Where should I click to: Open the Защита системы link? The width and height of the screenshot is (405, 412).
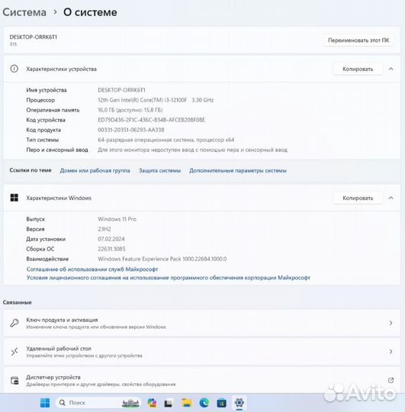pos(159,171)
